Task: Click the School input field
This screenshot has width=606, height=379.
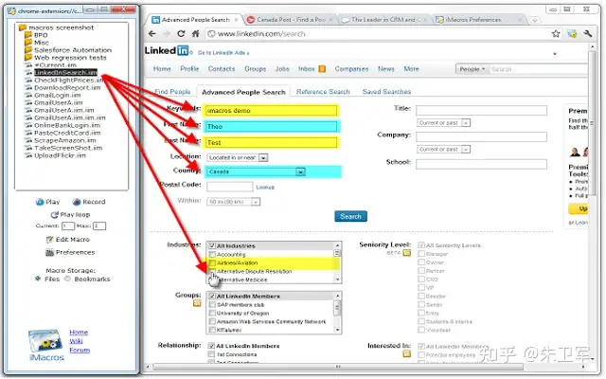Action: 481,164
